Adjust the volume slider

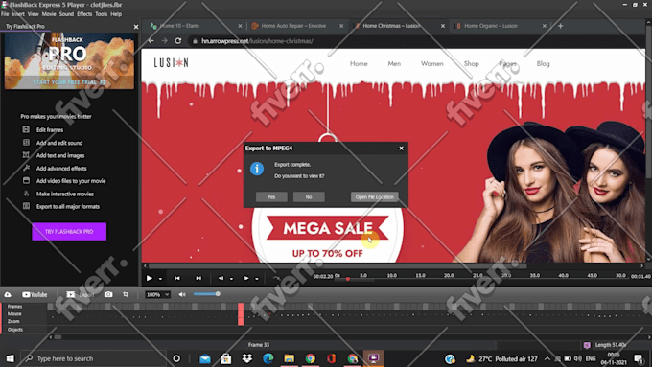tap(207, 294)
